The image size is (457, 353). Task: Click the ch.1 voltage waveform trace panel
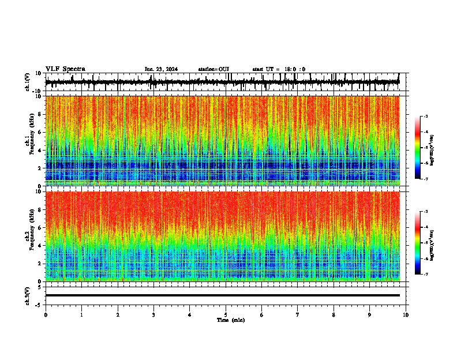point(227,82)
